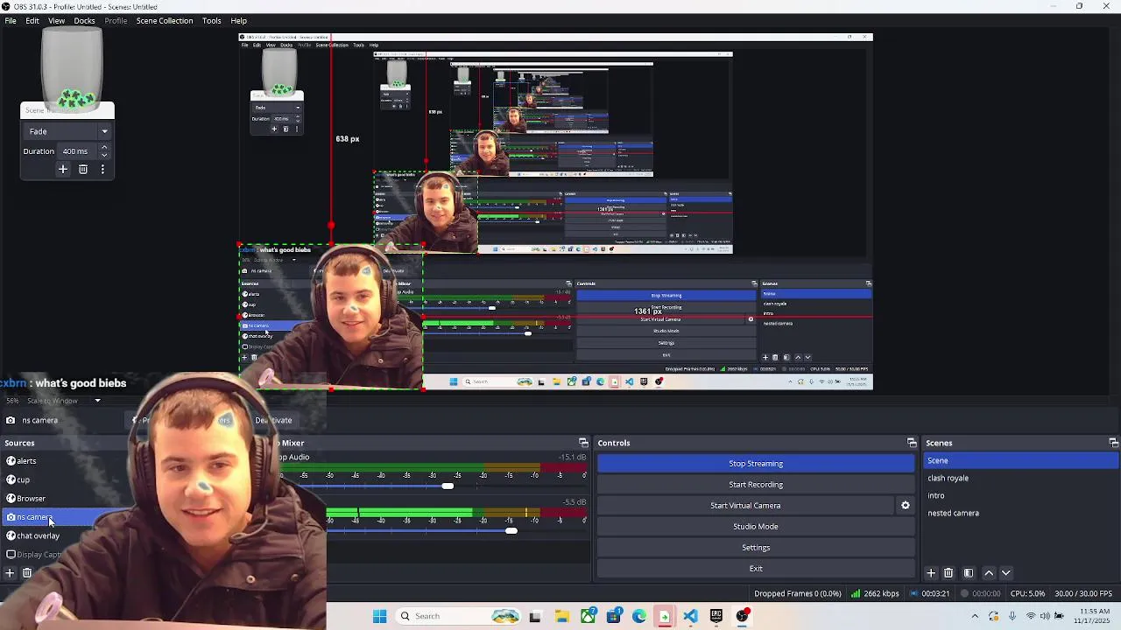
Task: Pop out the Audio Mixer dock
Action: pyautogui.click(x=583, y=443)
